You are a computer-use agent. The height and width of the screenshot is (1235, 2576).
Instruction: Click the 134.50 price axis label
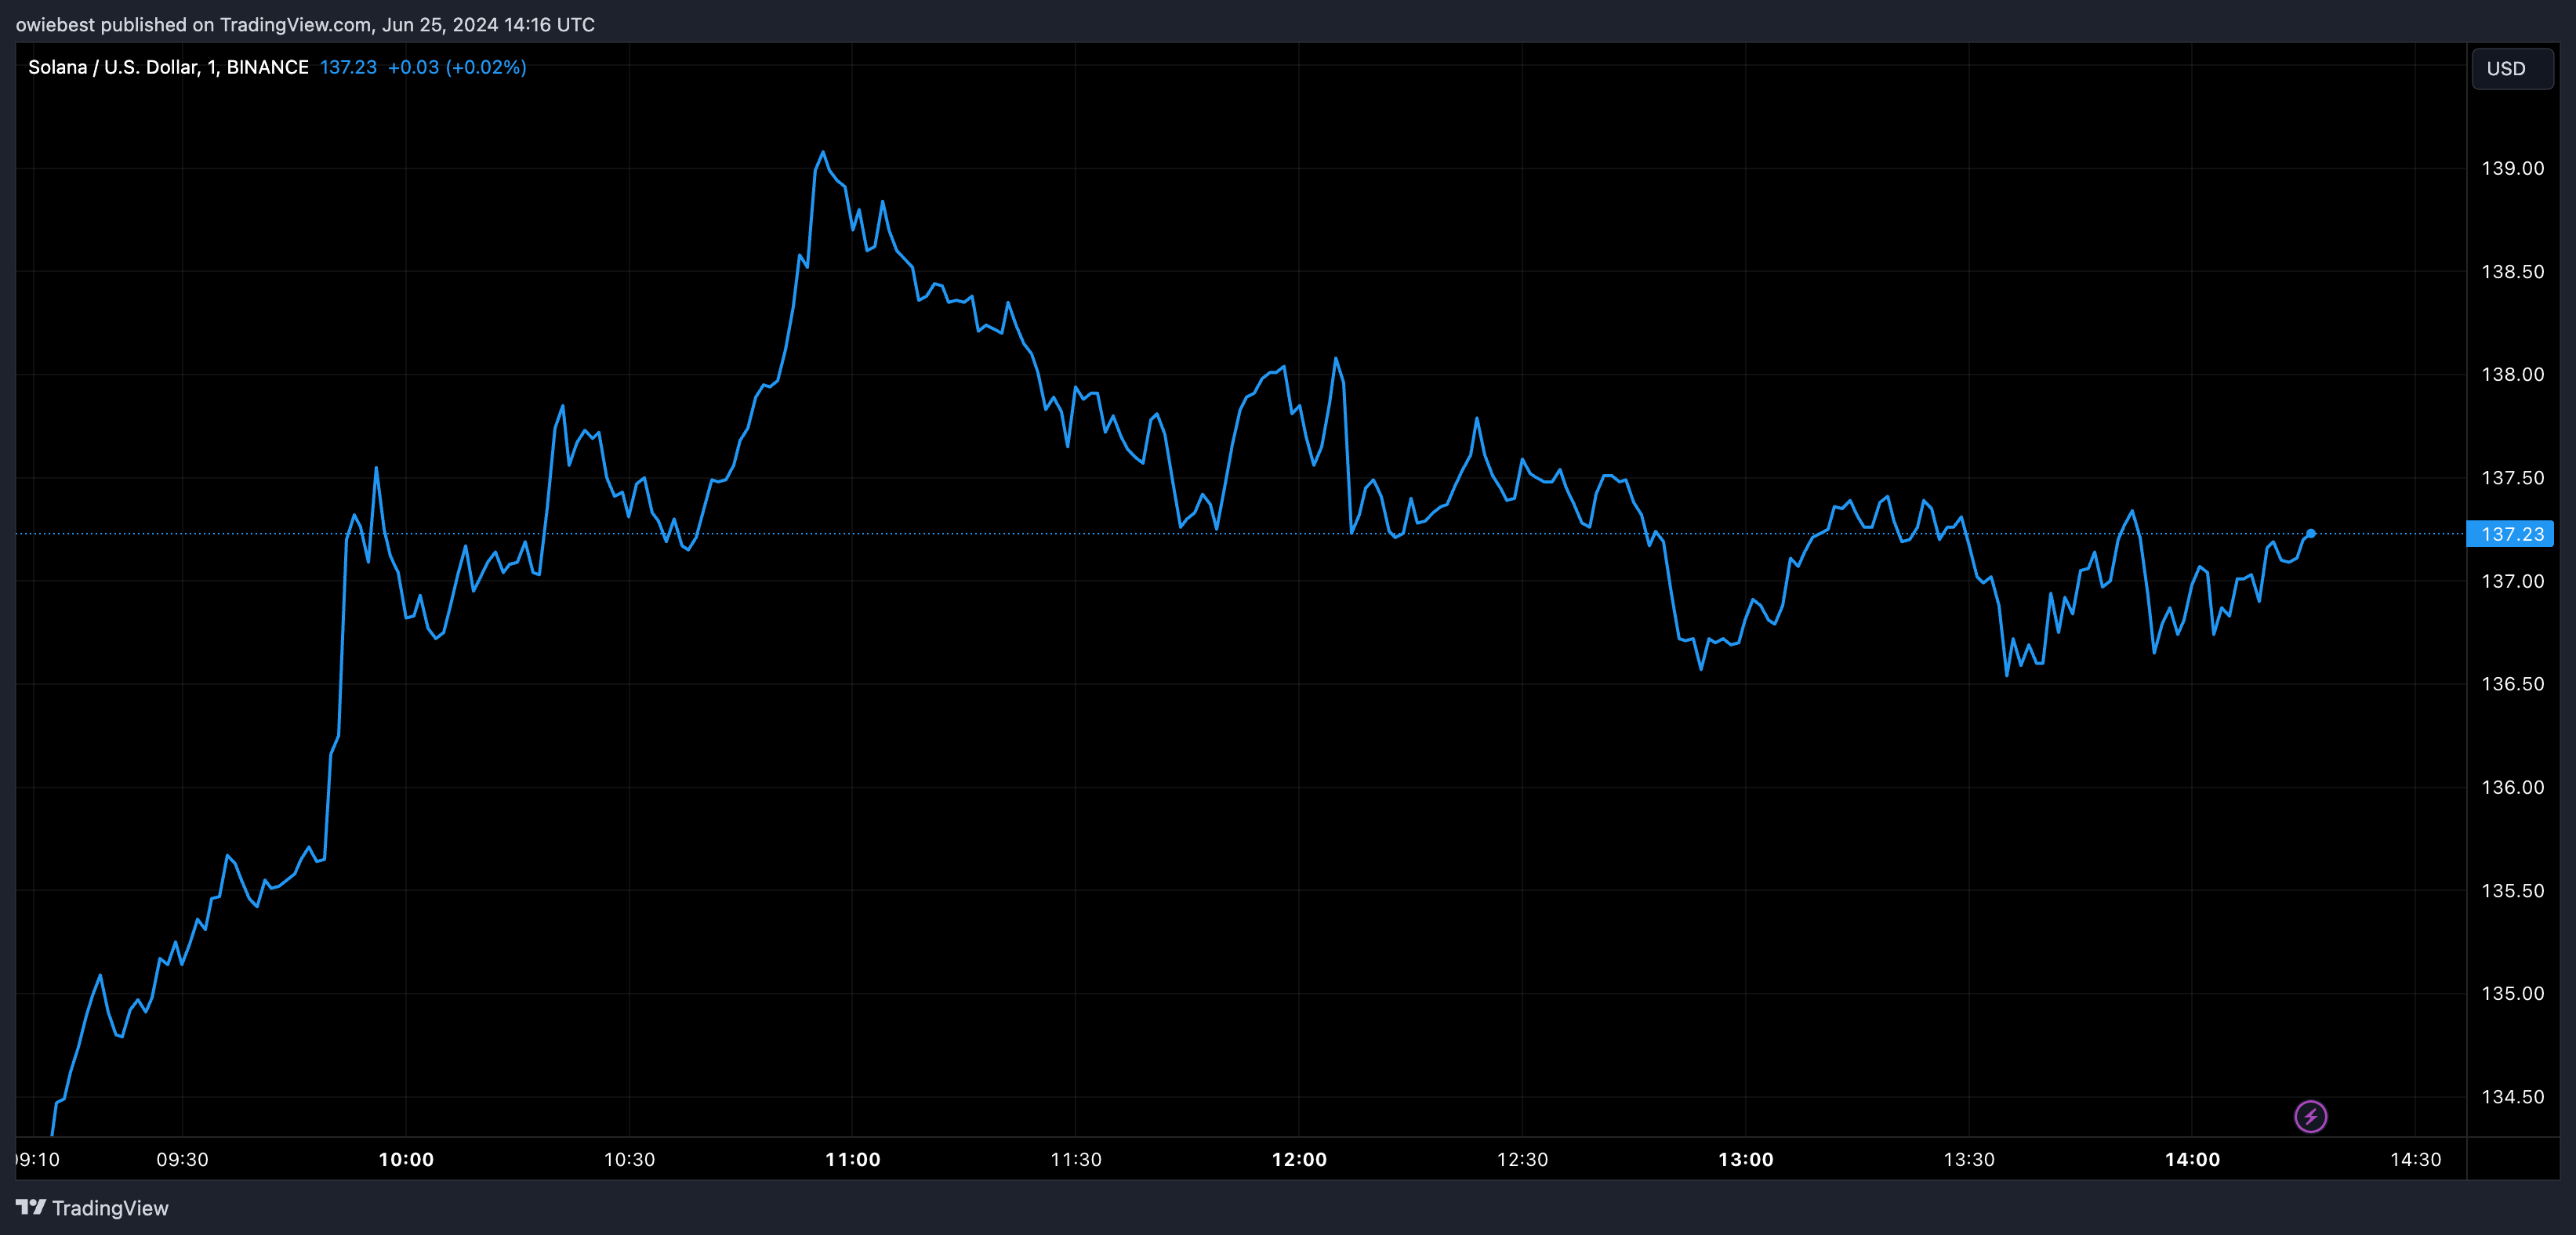(x=2512, y=1097)
